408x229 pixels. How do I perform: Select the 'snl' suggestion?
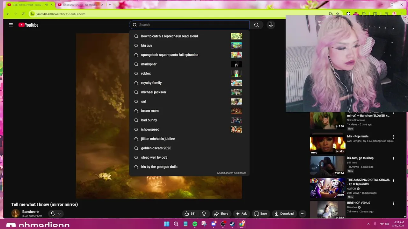pyautogui.click(x=189, y=101)
